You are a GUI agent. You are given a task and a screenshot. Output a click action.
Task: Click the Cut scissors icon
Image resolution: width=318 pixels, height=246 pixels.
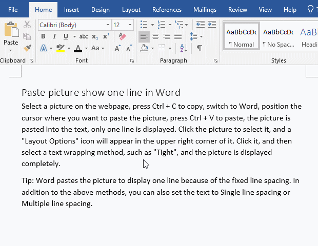pos(27,25)
